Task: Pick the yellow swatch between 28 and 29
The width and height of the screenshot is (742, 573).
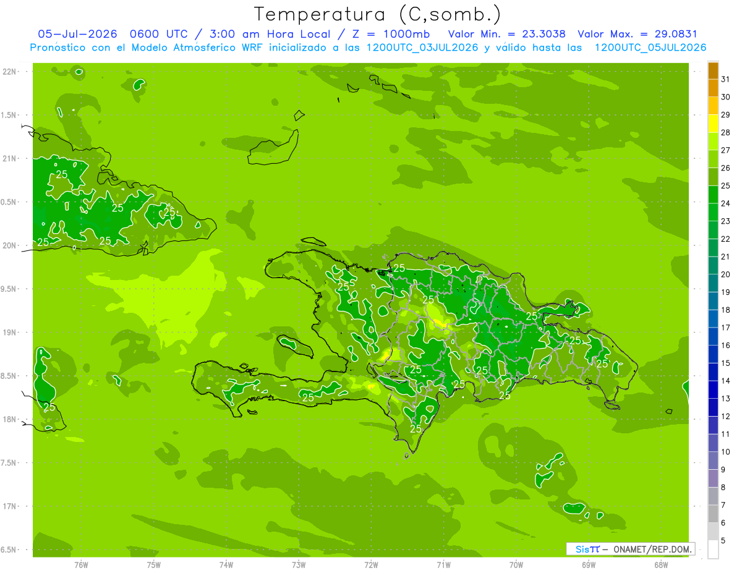Action: pyautogui.click(x=713, y=124)
